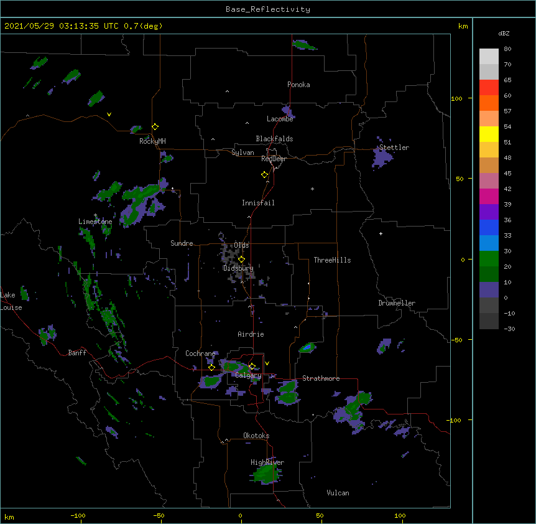536x524 pixels.
Task: Click the large purple echo below Stettler label
Action: (x=382, y=157)
